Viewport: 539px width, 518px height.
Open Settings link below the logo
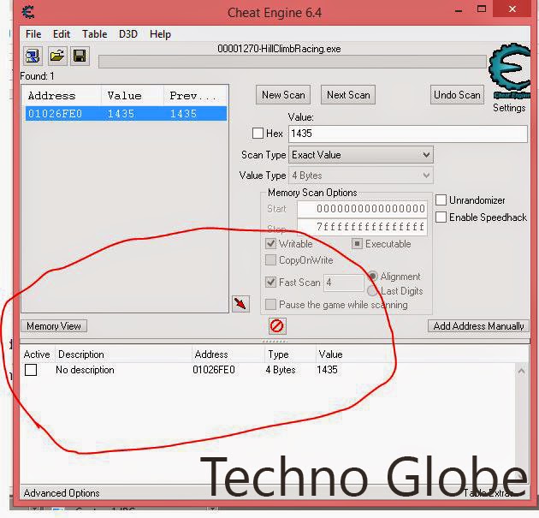tap(509, 108)
